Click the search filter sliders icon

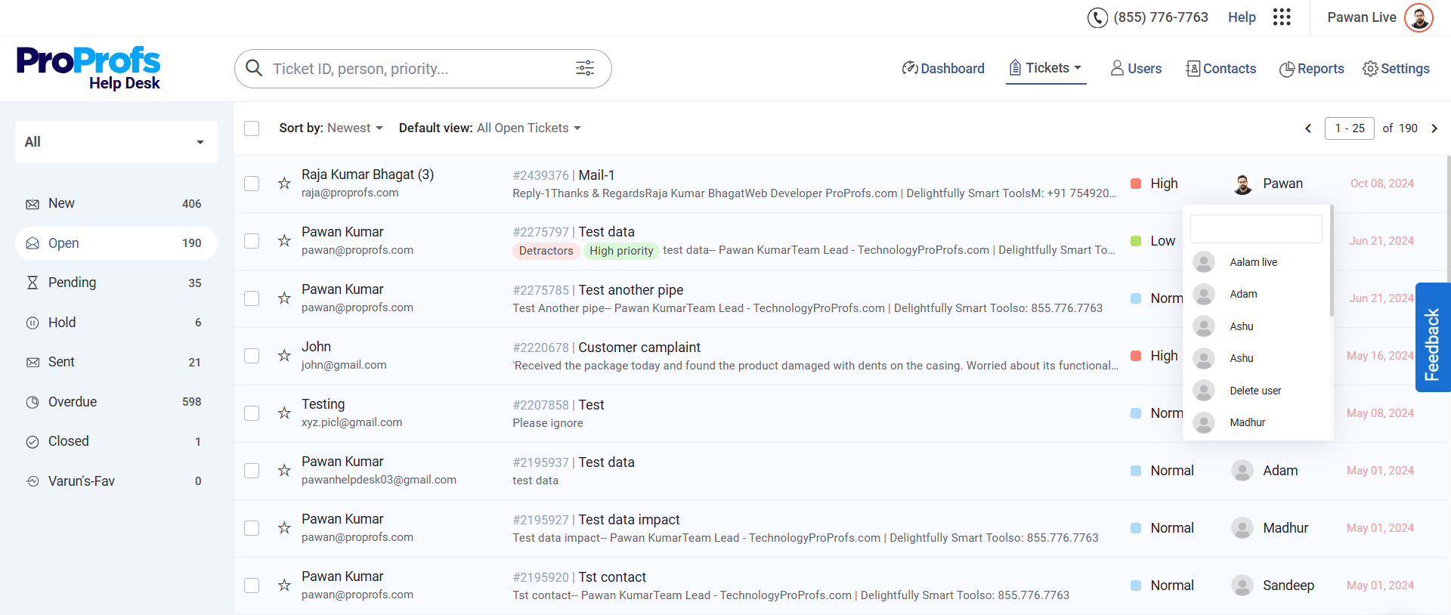(x=584, y=69)
